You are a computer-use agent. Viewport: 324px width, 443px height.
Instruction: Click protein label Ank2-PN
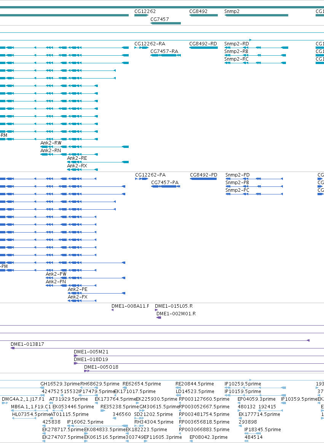click(x=56, y=282)
